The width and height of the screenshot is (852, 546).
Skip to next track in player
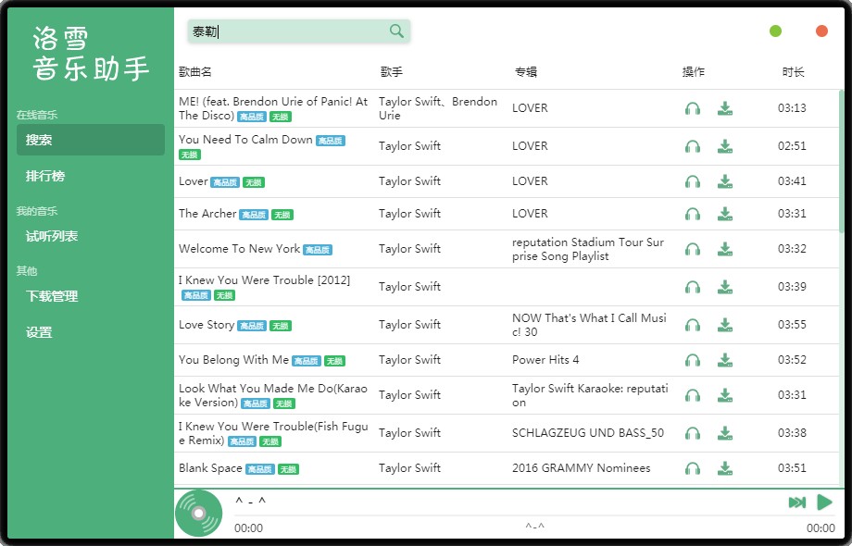pos(796,503)
